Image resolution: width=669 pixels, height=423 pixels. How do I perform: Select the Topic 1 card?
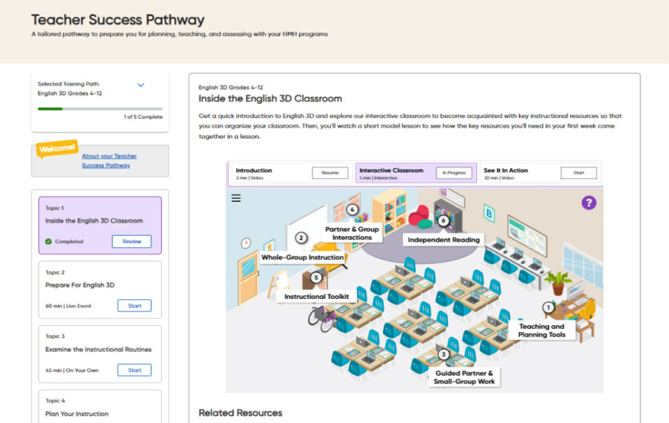click(x=100, y=225)
